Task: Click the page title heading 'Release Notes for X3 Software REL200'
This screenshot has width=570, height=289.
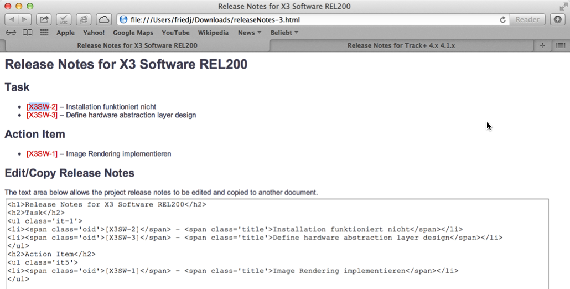Action: (x=126, y=64)
